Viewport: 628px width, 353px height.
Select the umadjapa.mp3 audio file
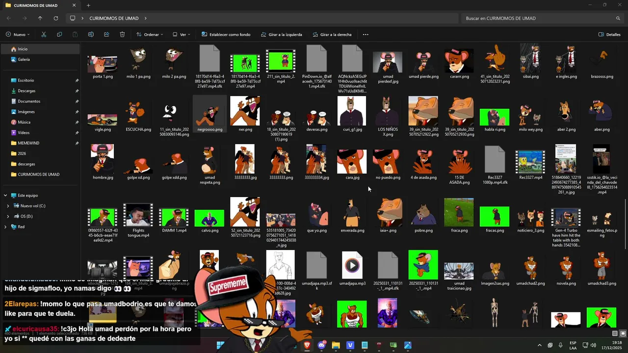(x=352, y=269)
